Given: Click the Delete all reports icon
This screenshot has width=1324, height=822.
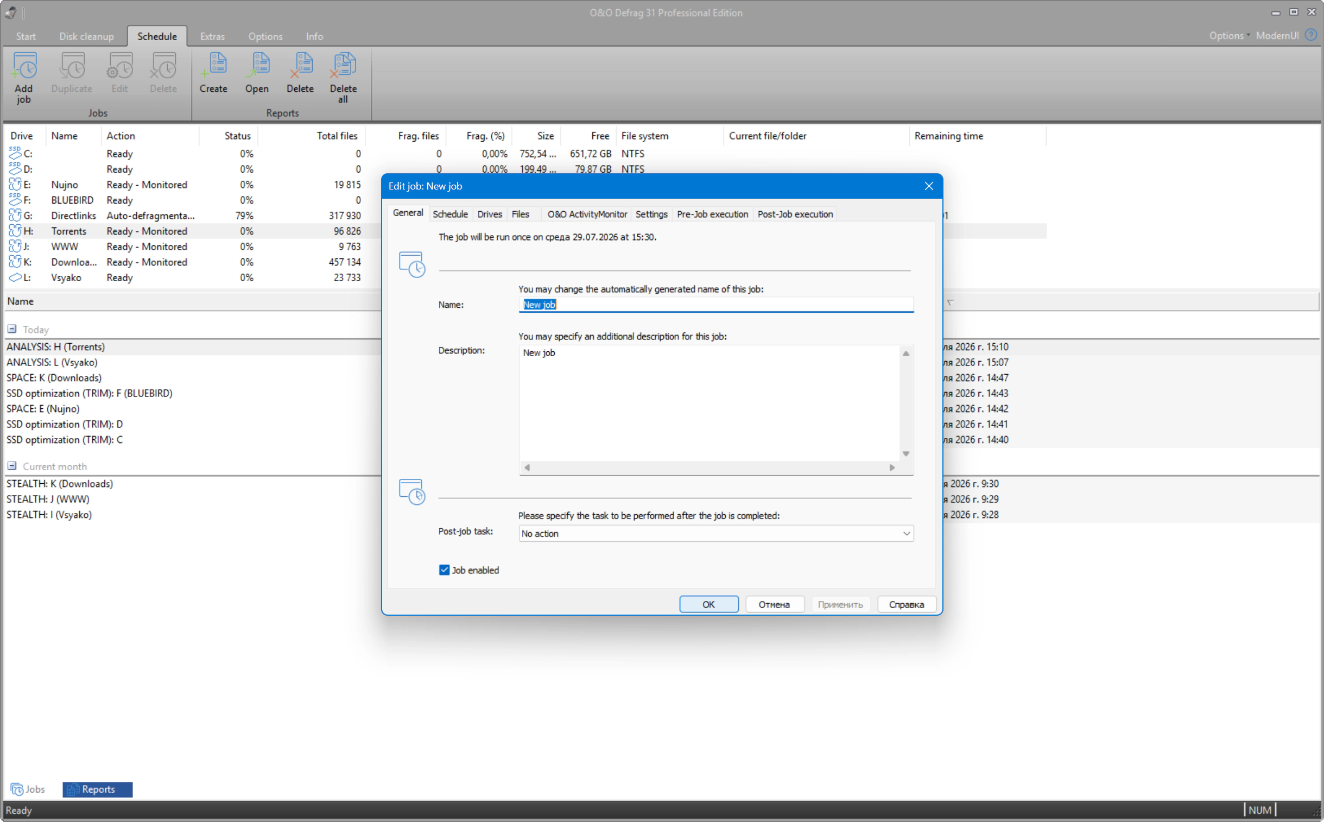Looking at the screenshot, I should tap(343, 66).
